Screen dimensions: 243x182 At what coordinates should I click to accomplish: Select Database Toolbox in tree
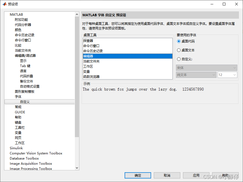click(24, 158)
